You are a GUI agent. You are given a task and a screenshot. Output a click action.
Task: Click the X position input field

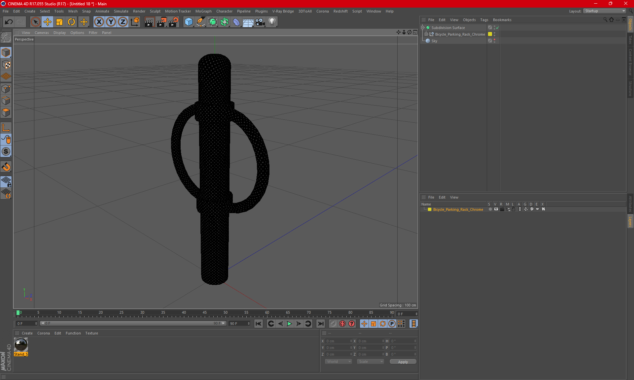point(339,341)
